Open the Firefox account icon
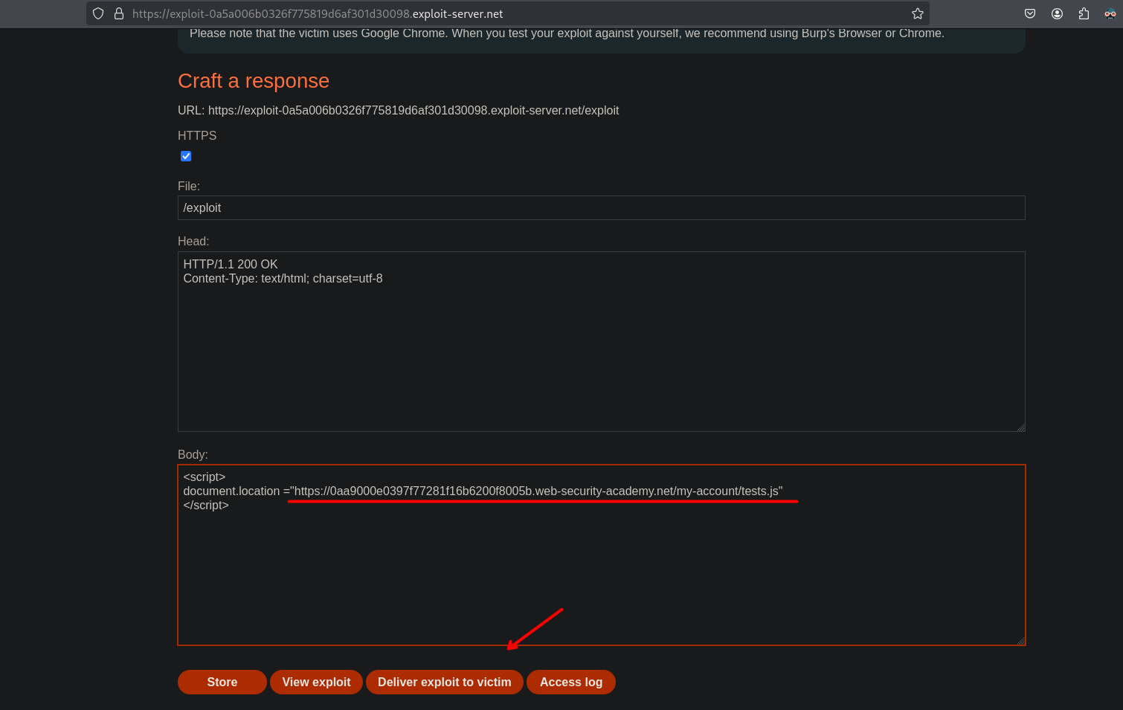 point(1057,13)
